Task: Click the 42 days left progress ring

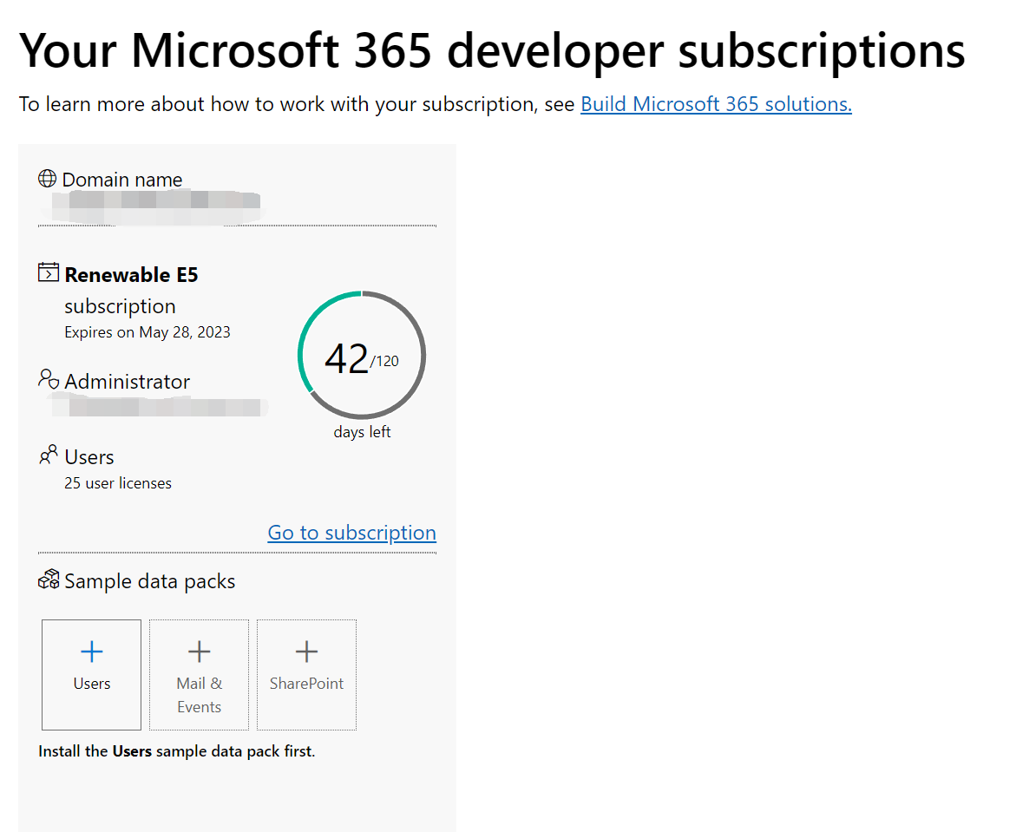Action: 362,356
